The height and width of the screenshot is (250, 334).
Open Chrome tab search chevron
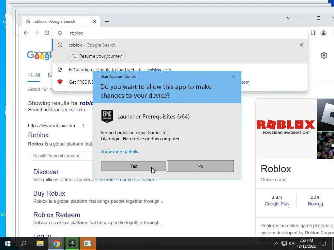289,18
